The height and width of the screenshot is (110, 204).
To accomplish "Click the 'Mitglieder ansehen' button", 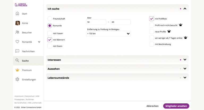I will click(x=176, y=106).
